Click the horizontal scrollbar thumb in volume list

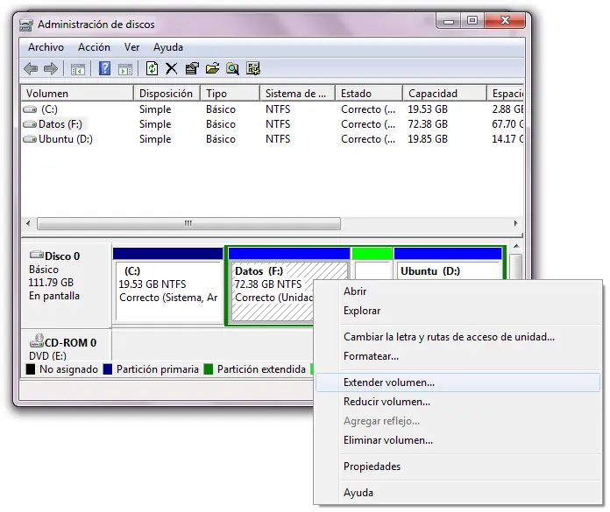click(x=188, y=223)
